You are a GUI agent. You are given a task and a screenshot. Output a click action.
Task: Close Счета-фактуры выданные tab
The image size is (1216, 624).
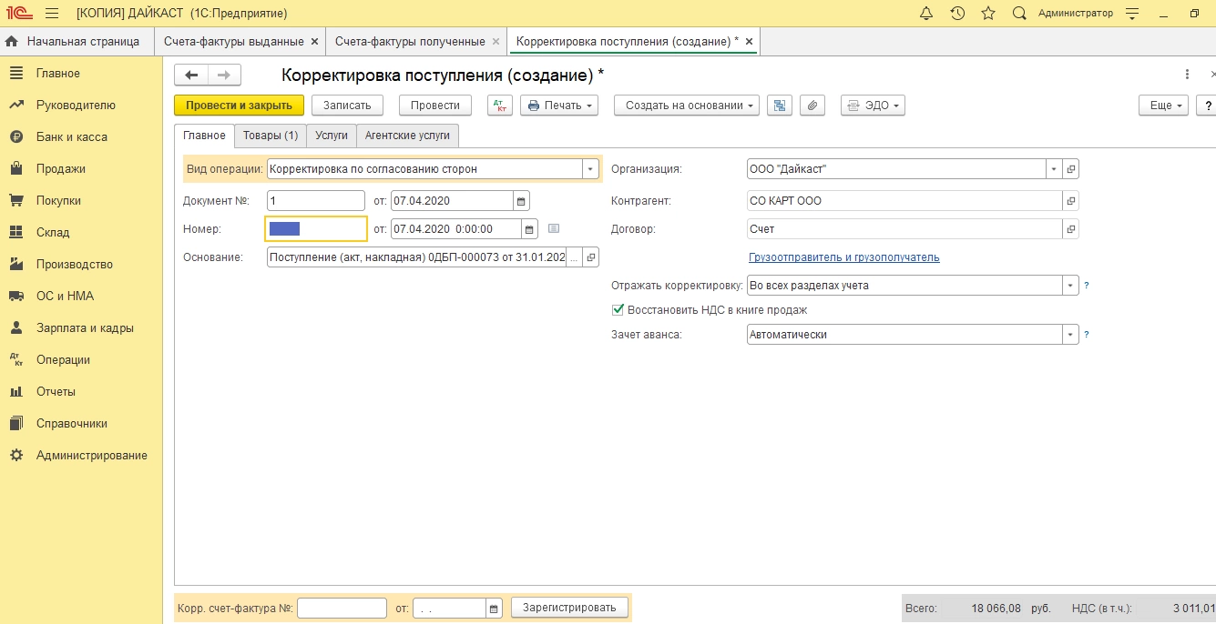click(314, 42)
